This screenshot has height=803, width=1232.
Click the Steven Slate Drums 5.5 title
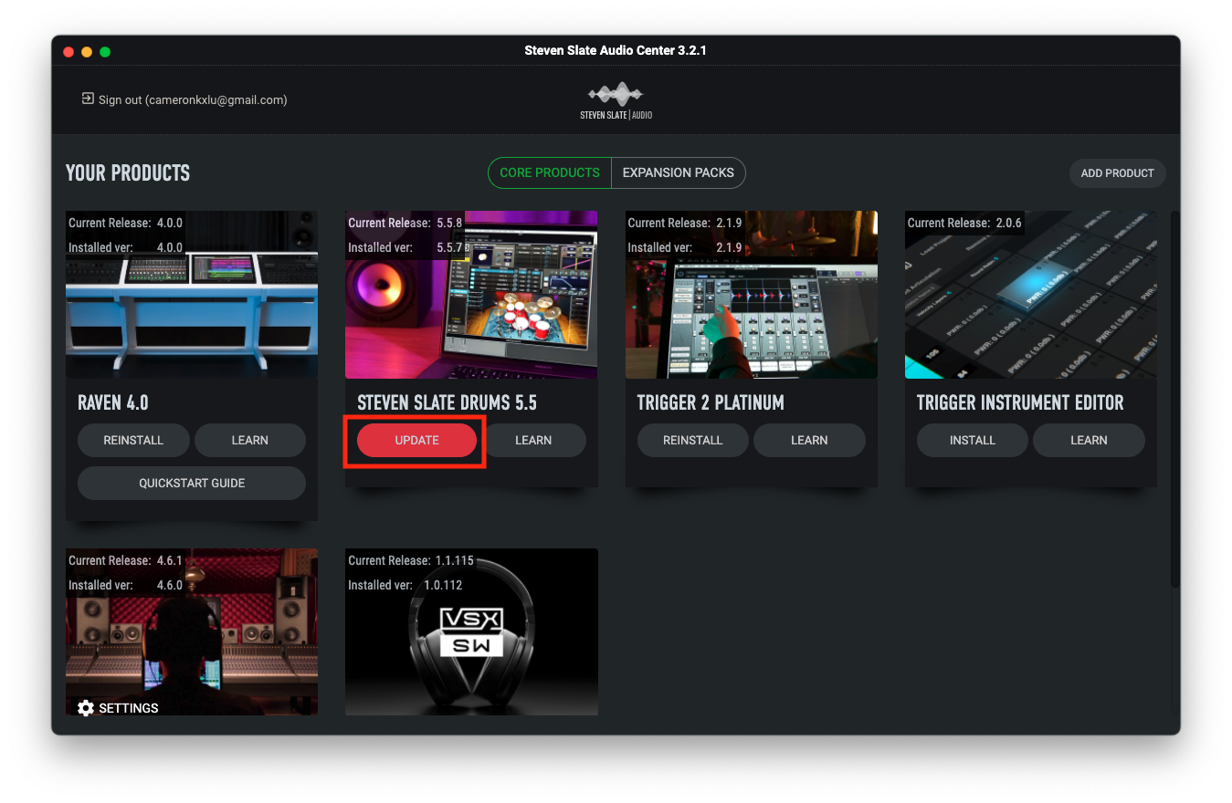(x=447, y=402)
